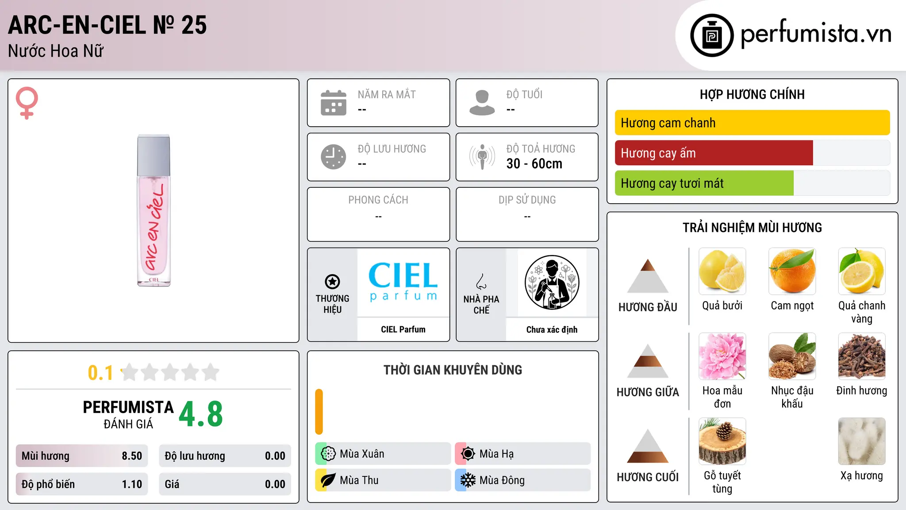This screenshot has width=906, height=510.
Task: Click the Trải nghiệm mùi hương heading
Action: tap(752, 228)
